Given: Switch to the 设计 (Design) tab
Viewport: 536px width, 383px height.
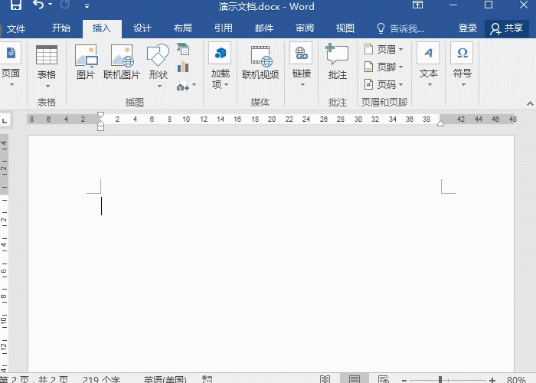Looking at the screenshot, I should 142,28.
